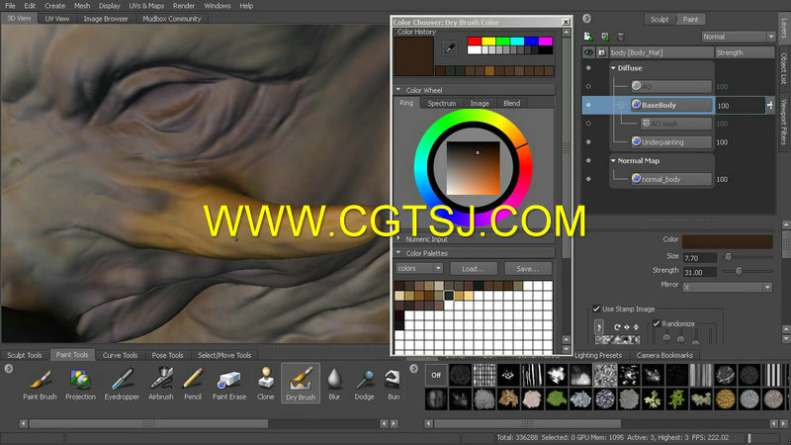Toggle visibility dot of BaseBody layer

(588, 105)
